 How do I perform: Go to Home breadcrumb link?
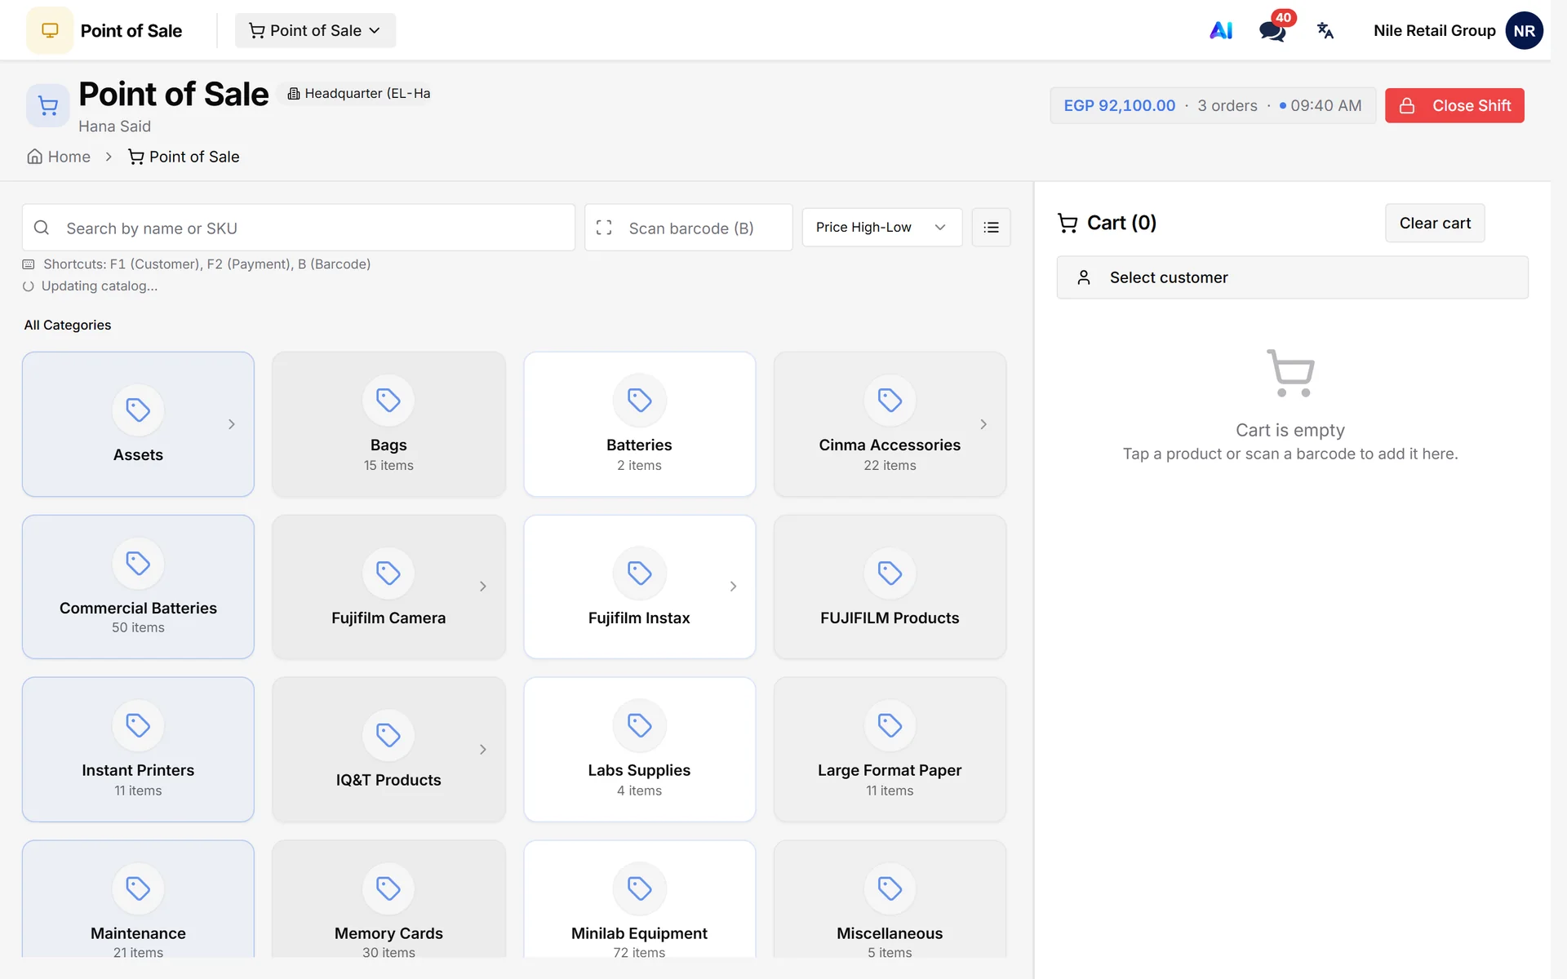click(x=59, y=157)
